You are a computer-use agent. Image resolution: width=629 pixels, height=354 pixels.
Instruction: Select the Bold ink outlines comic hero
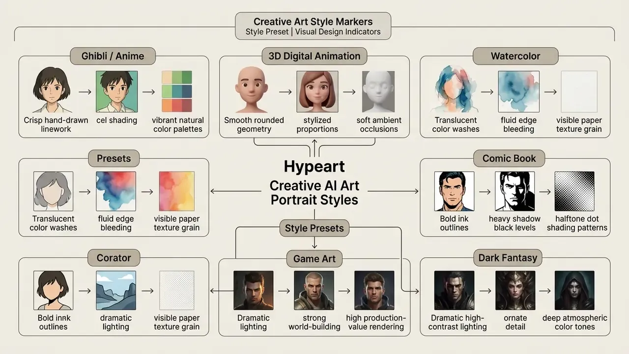(454, 191)
